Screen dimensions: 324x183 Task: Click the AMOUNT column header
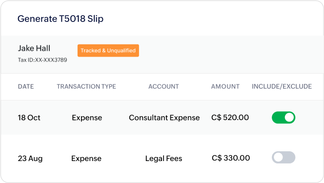click(225, 86)
